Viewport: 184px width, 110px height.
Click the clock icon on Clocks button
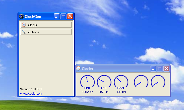coord(24,25)
